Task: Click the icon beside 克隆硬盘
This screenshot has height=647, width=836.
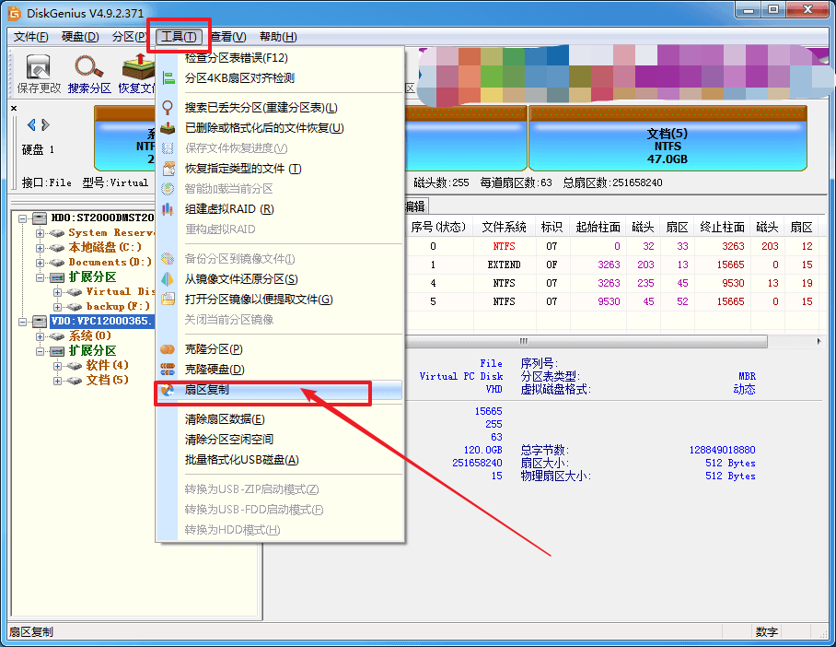Action: coord(168,369)
